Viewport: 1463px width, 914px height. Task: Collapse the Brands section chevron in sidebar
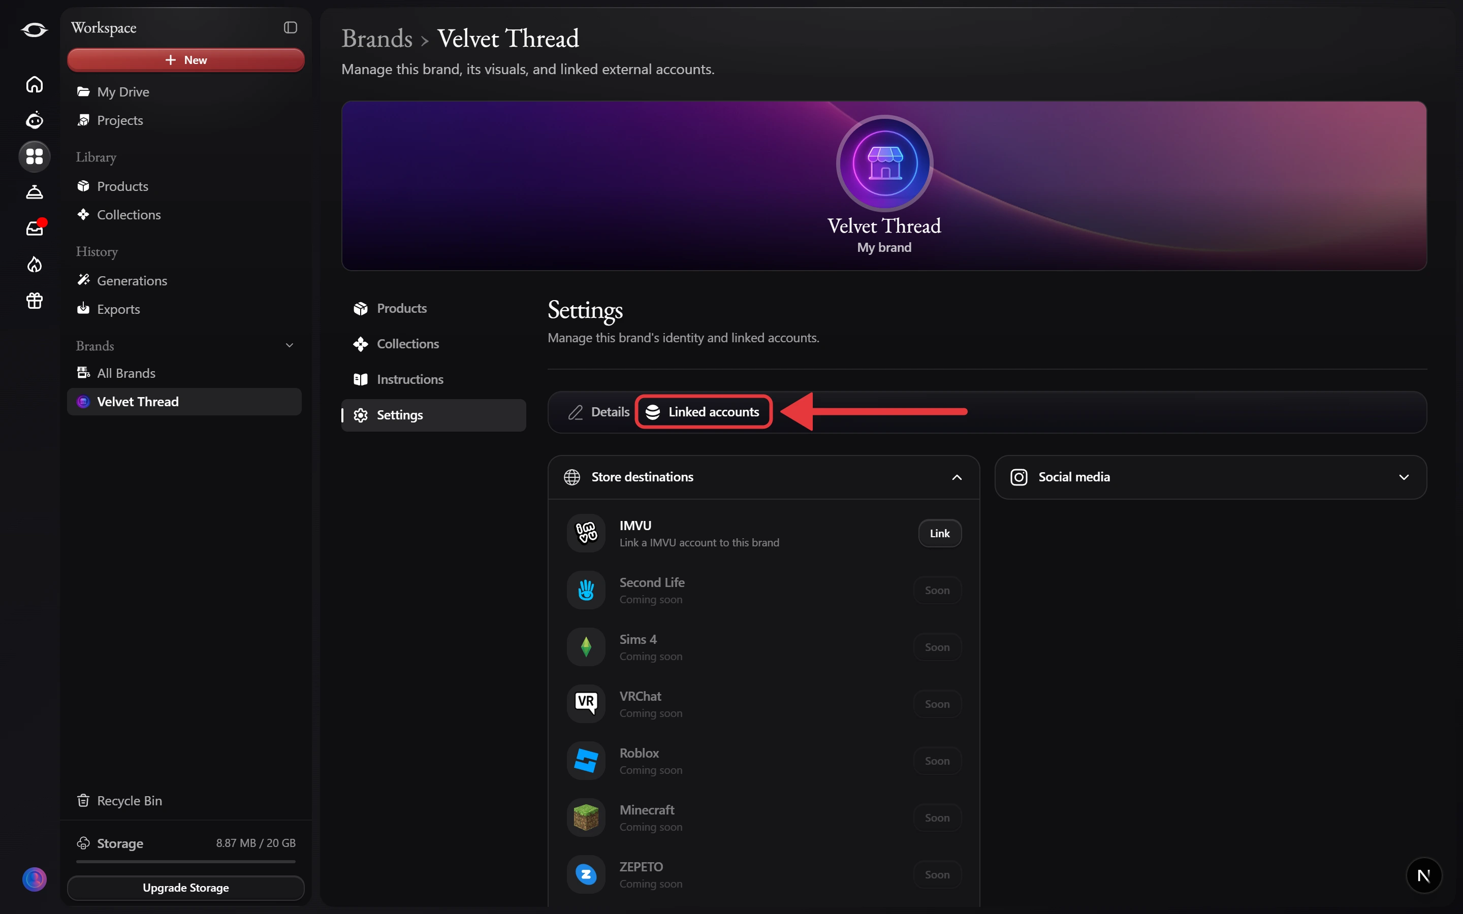click(x=290, y=345)
